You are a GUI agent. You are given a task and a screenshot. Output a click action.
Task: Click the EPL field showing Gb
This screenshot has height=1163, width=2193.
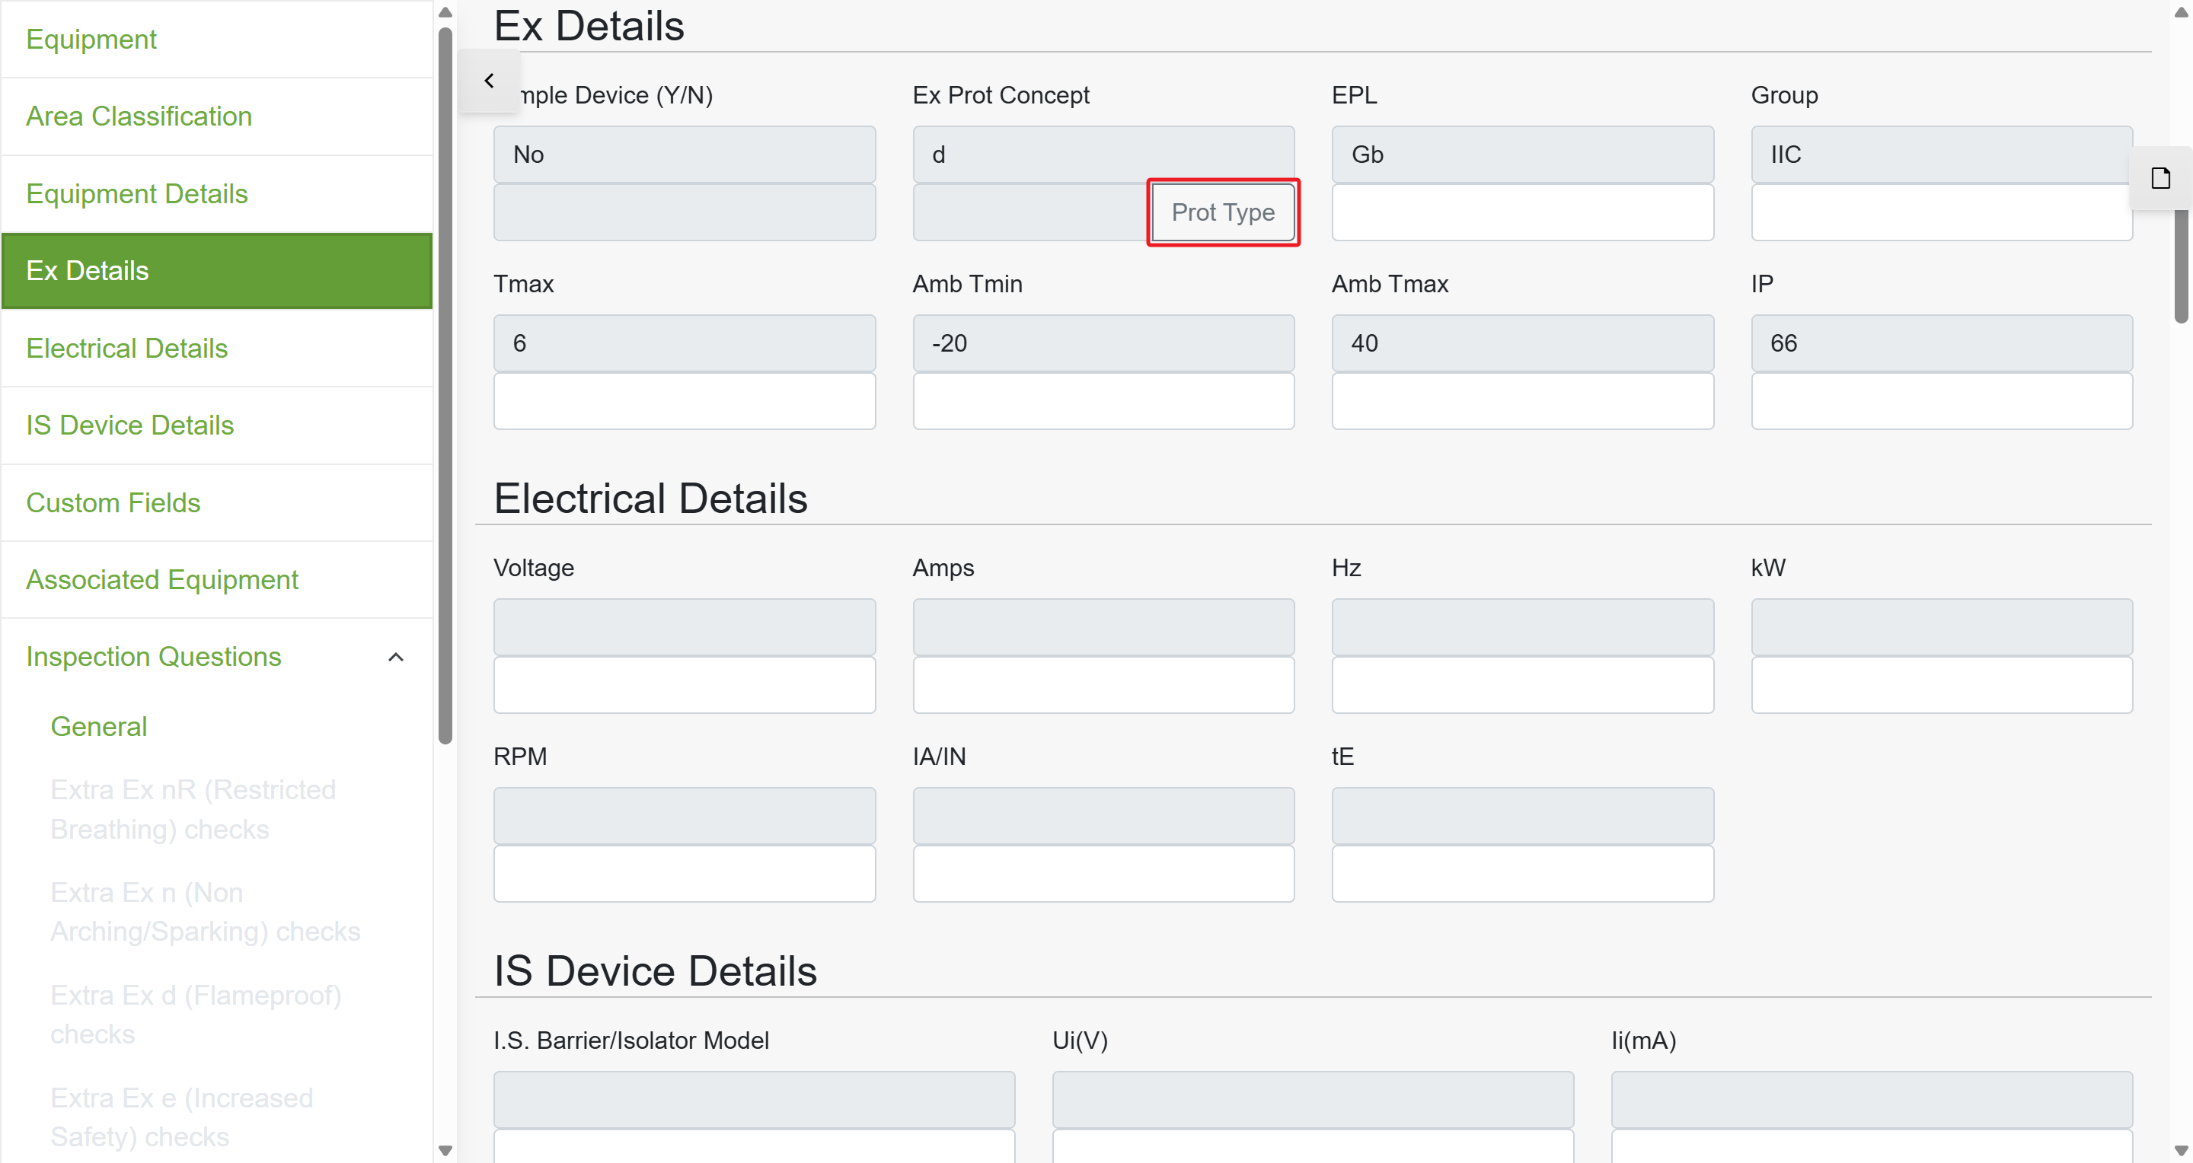click(x=1522, y=154)
